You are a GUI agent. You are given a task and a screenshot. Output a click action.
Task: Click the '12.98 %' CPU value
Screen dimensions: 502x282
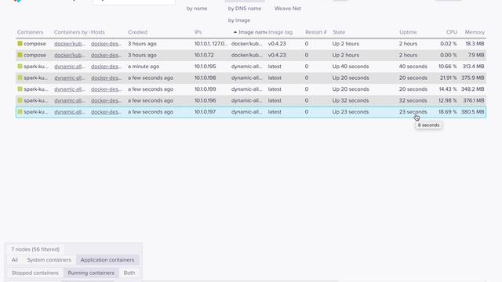coord(448,100)
